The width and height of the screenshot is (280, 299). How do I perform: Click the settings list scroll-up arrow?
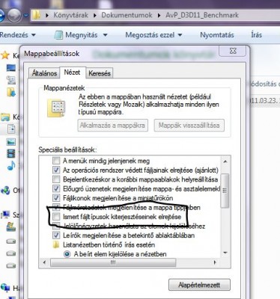(225, 161)
